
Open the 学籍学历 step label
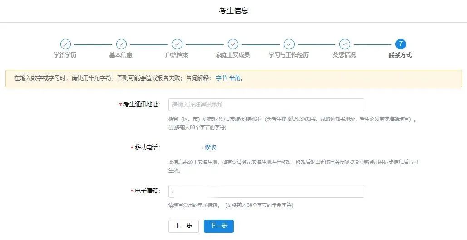[x=65, y=55]
